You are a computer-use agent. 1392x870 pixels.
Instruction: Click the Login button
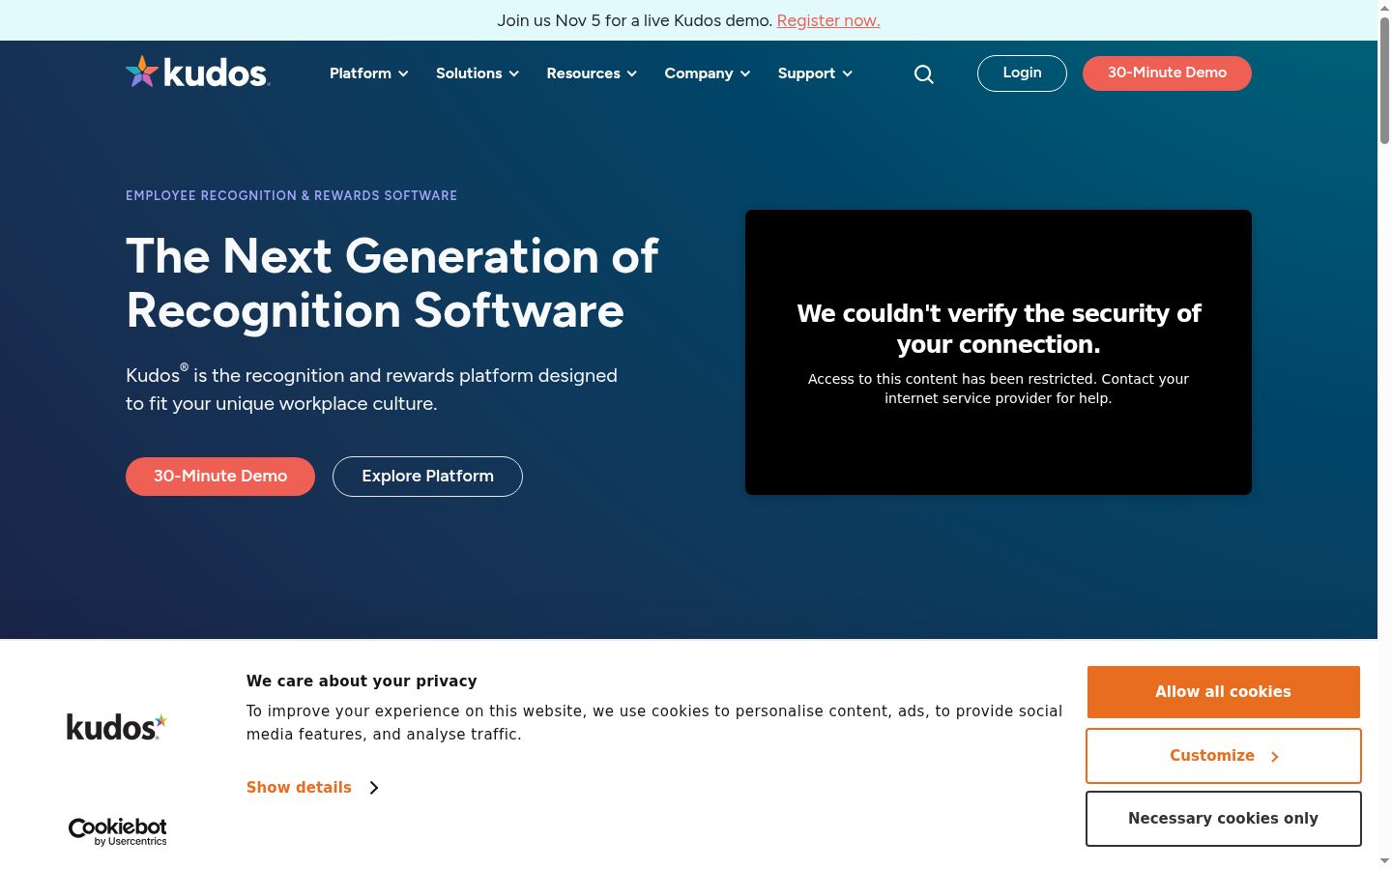pos(1022,73)
